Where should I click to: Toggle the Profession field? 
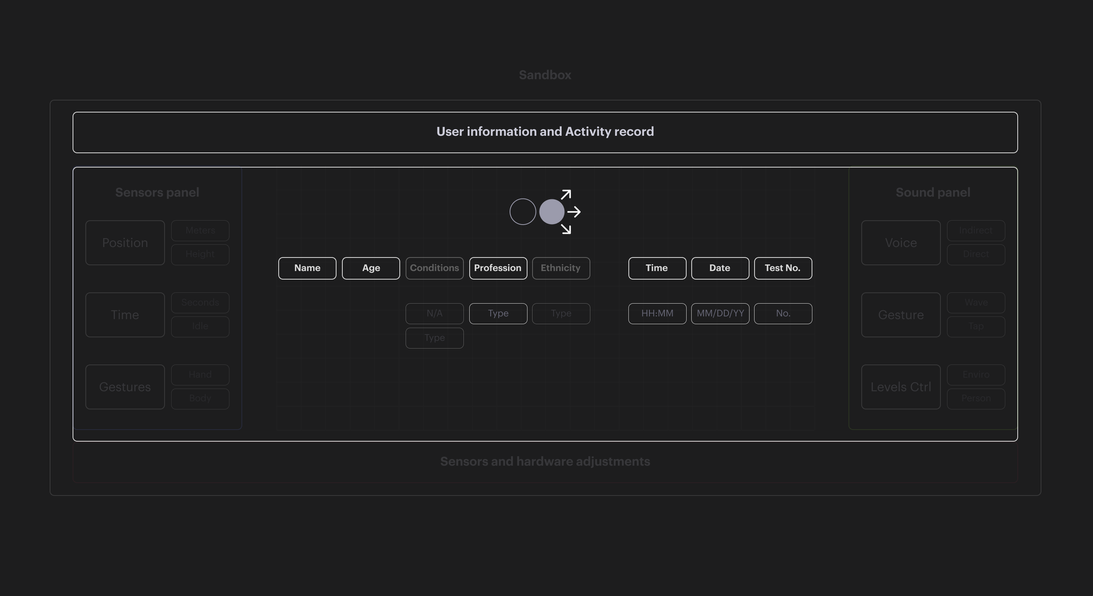click(x=498, y=268)
